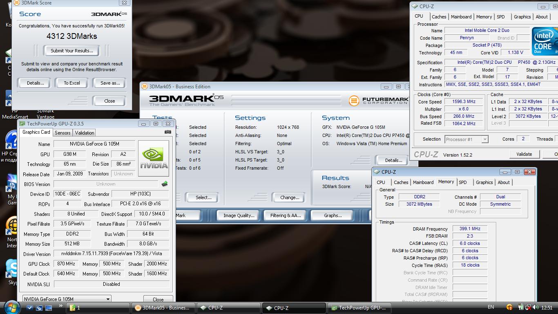Image resolution: width=558 pixels, height=314 pixels.
Task: Click To Excel button
Action: (72, 83)
